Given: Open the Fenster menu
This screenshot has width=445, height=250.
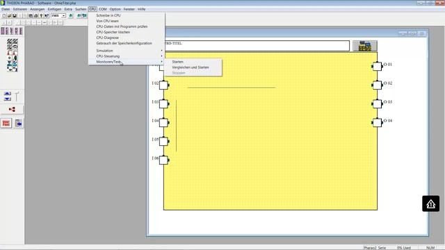Looking at the screenshot, I should click(129, 9).
